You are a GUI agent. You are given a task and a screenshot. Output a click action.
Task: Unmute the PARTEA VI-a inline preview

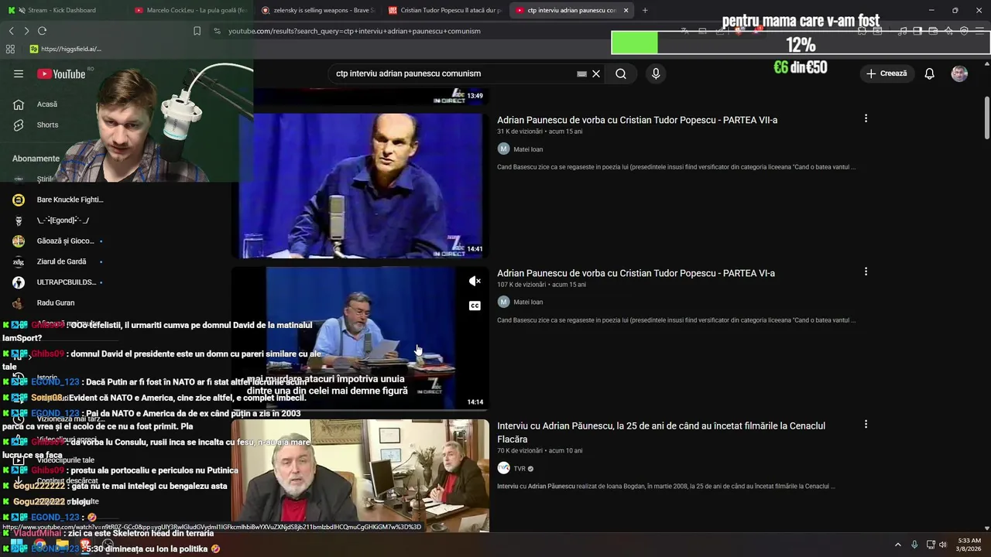click(x=475, y=281)
